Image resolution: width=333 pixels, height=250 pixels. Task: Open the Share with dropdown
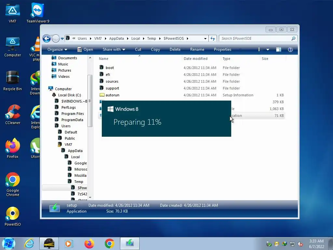114,49
